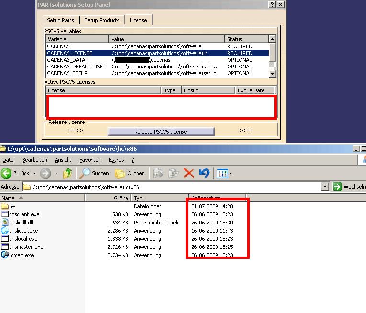This screenshot has height=313, width=366.
Task: Open the Datei menu
Action: [x=9, y=160]
